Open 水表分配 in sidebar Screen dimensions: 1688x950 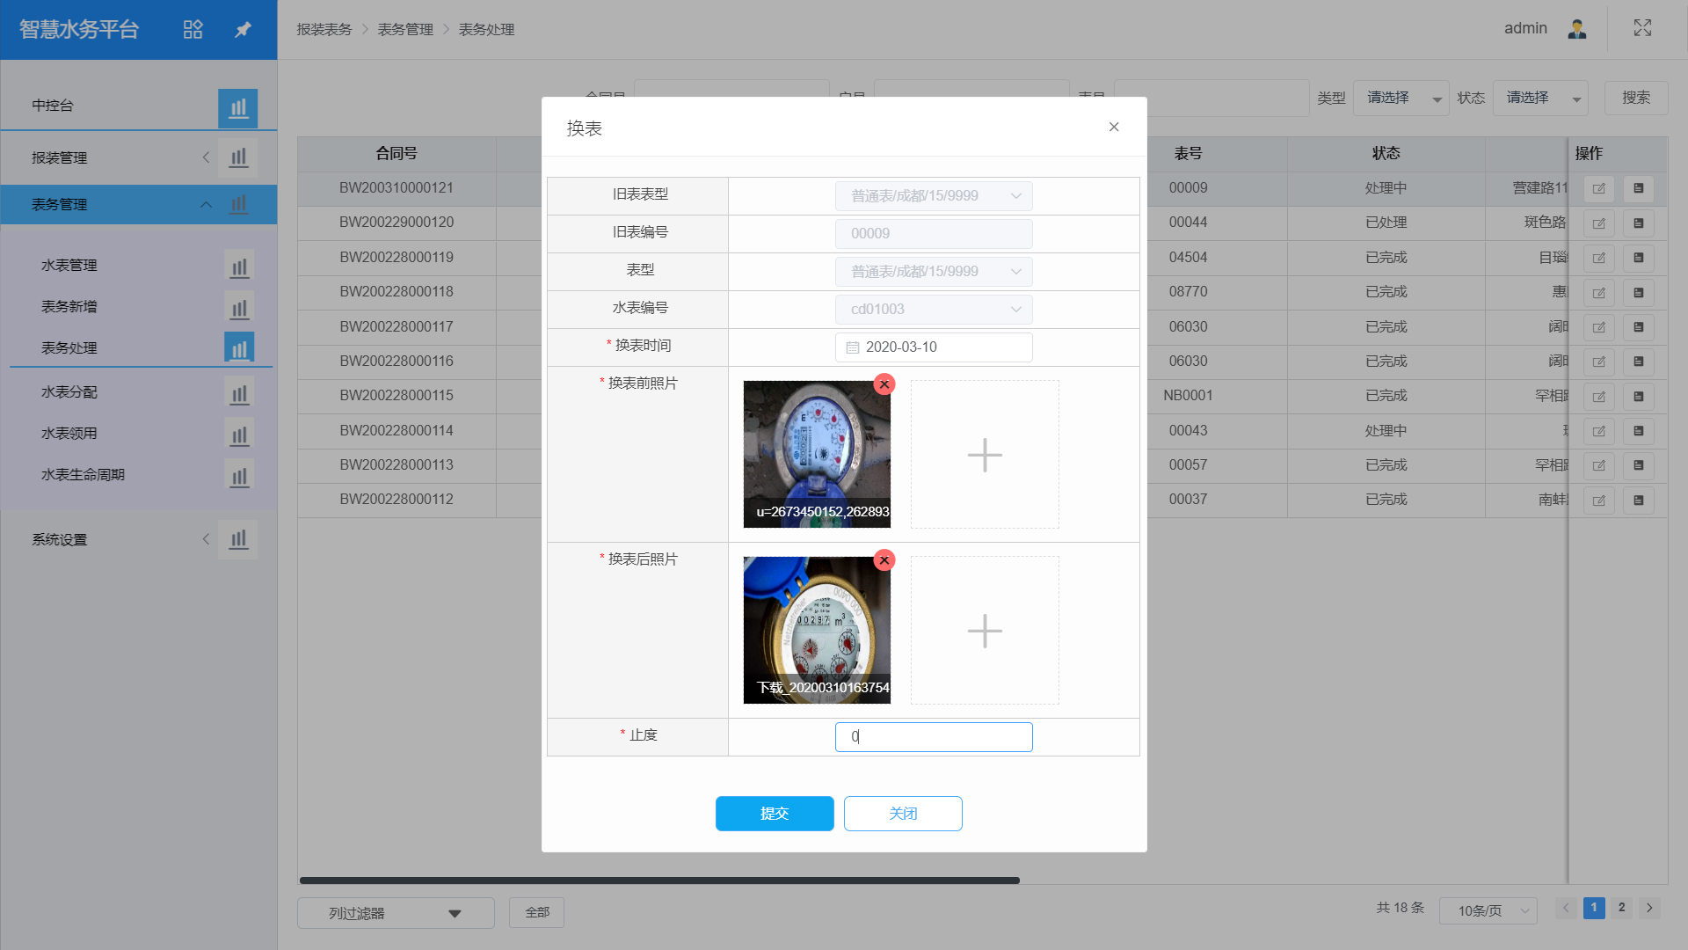click(69, 391)
